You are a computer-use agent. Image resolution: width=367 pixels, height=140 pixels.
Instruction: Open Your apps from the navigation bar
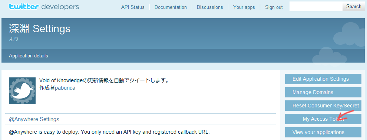244,7
